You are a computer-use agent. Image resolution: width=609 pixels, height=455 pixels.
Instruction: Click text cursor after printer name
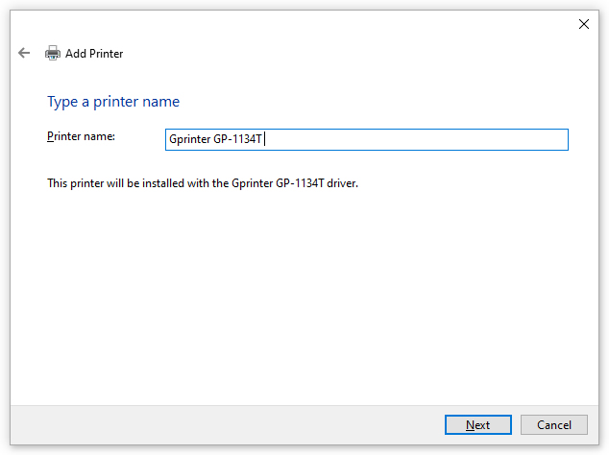click(x=264, y=139)
